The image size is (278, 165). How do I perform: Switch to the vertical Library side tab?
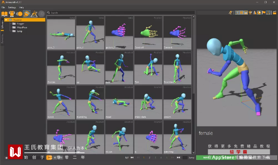2,25
